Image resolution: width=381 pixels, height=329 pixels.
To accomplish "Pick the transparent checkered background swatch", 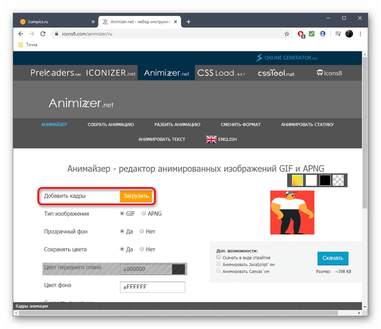I will [x=338, y=181].
